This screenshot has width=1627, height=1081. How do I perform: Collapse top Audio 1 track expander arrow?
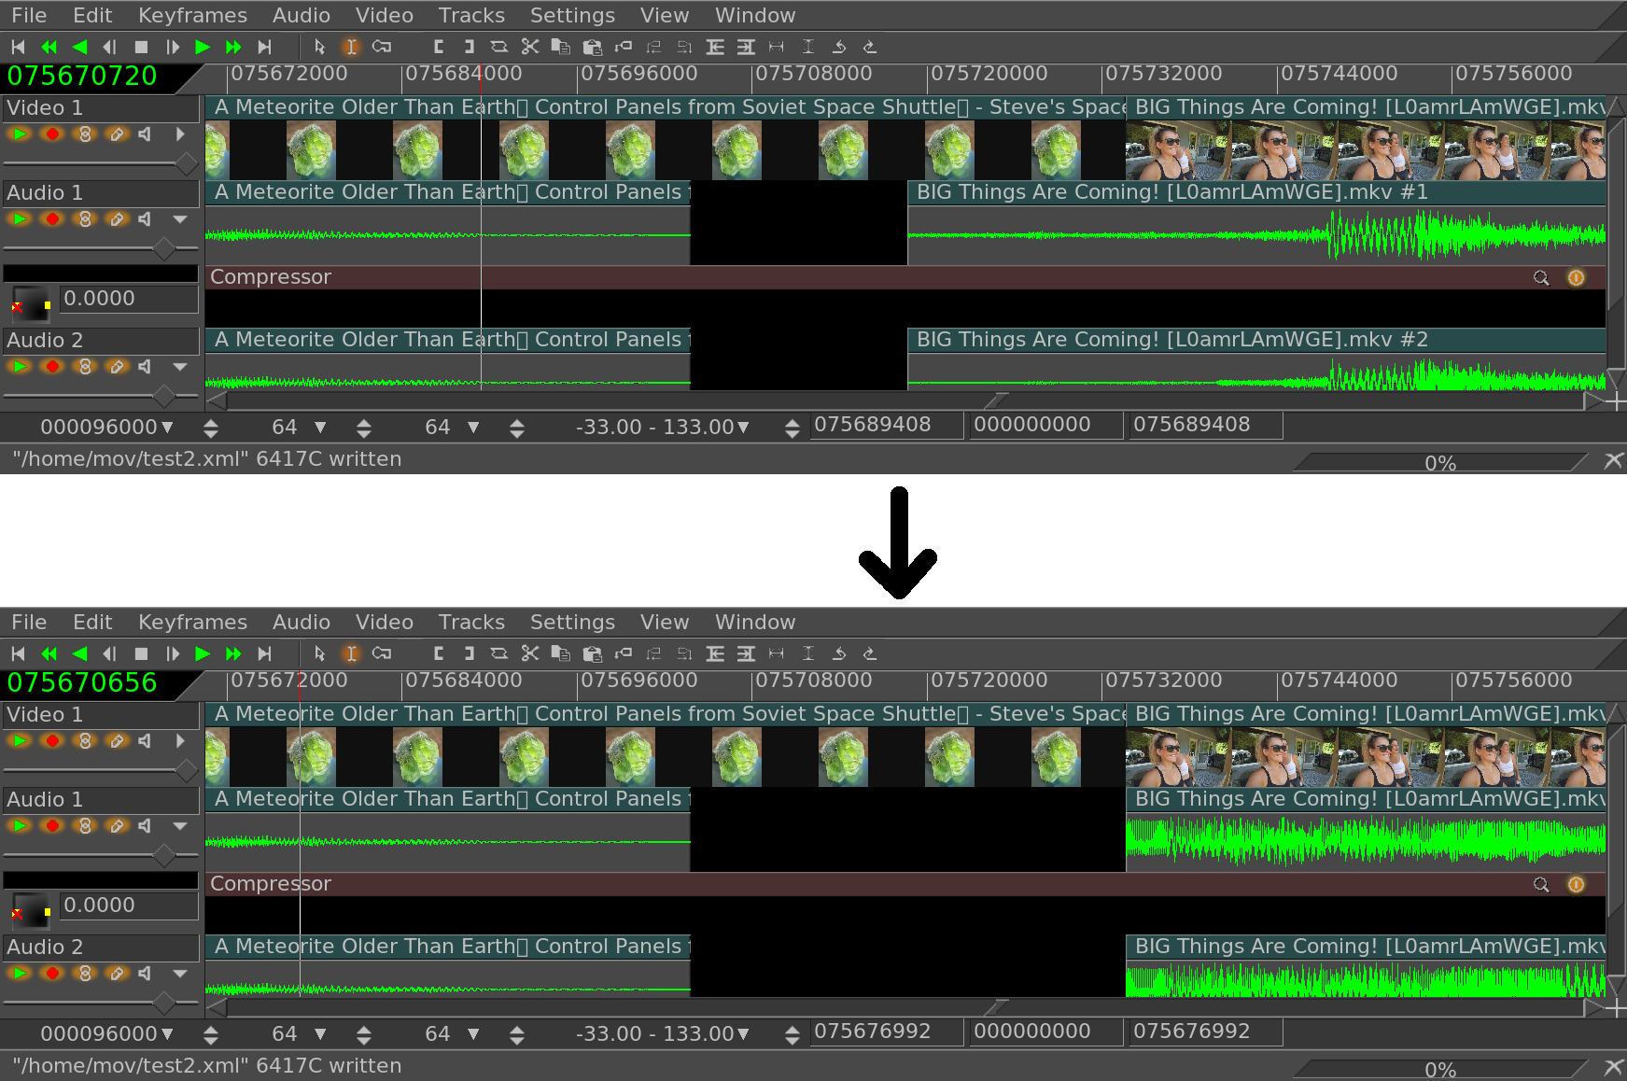click(180, 219)
